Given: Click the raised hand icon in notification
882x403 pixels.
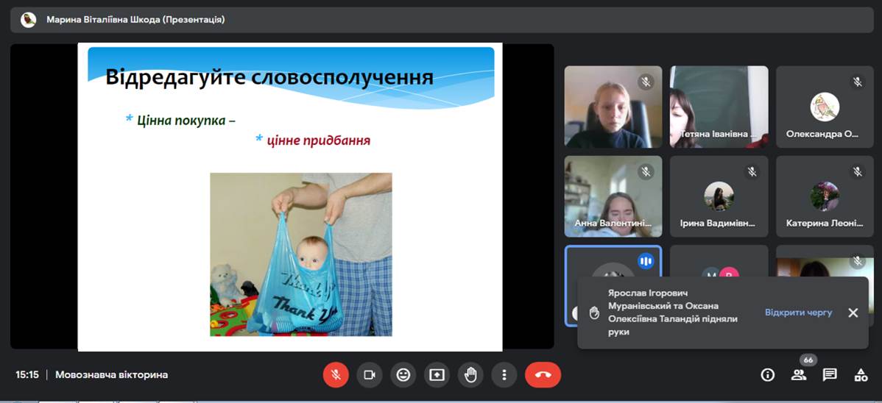Looking at the screenshot, I should (594, 313).
